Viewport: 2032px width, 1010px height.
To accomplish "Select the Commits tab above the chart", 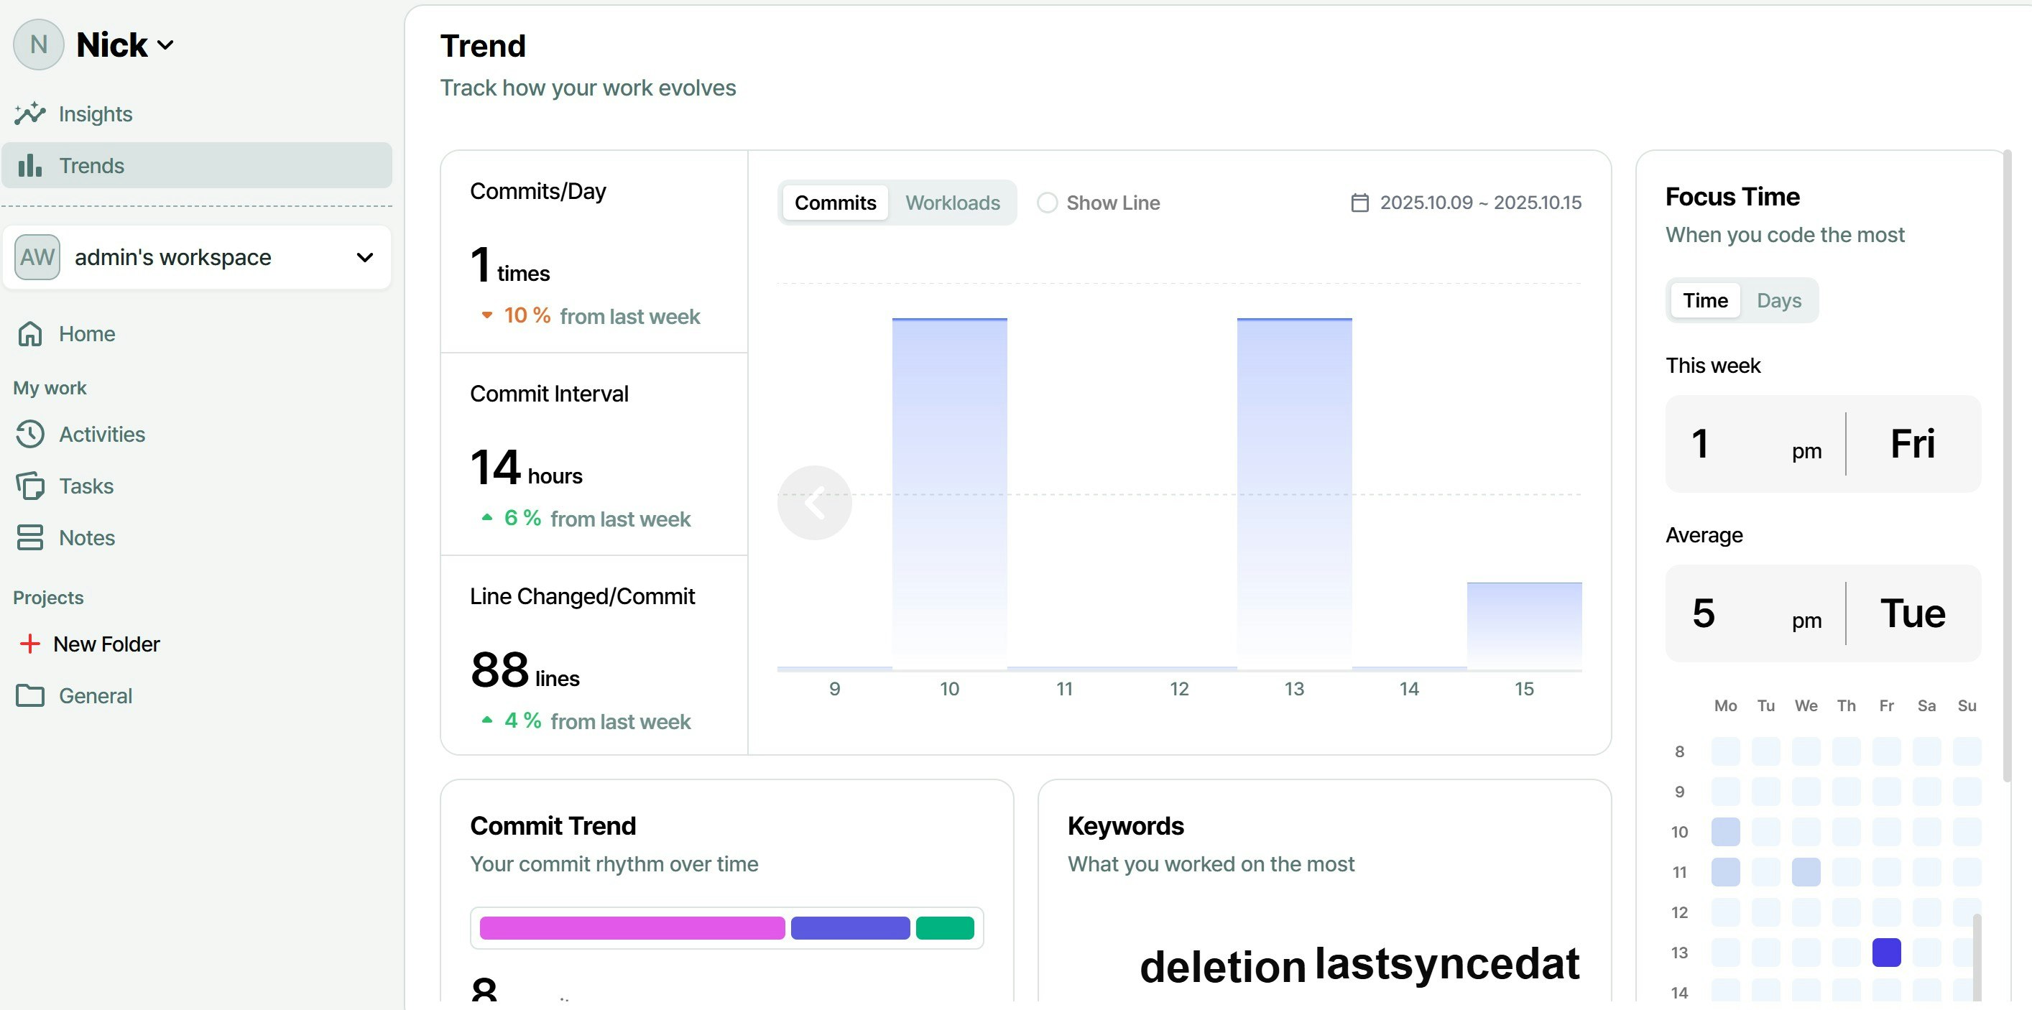I will [x=836, y=203].
